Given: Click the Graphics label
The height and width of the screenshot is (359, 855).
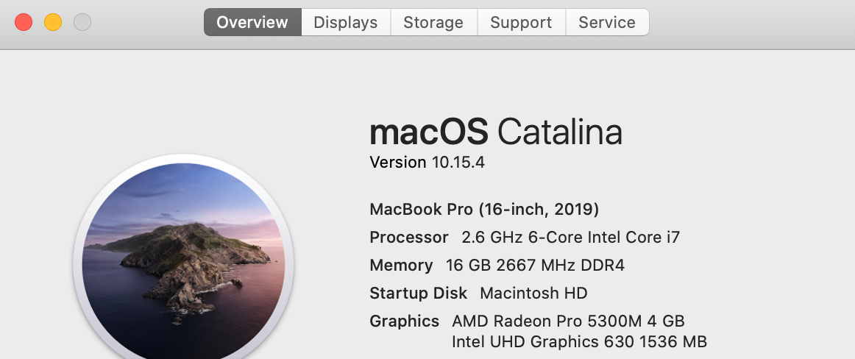Looking at the screenshot, I should pyautogui.click(x=404, y=321).
